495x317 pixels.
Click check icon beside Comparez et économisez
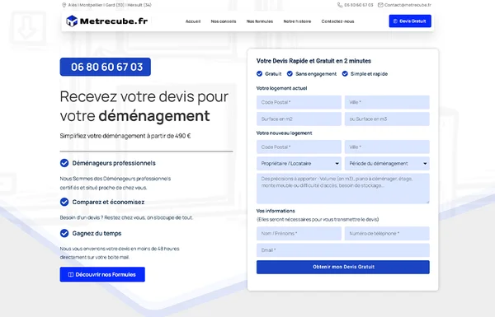pyautogui.click(x=64, y=202)
